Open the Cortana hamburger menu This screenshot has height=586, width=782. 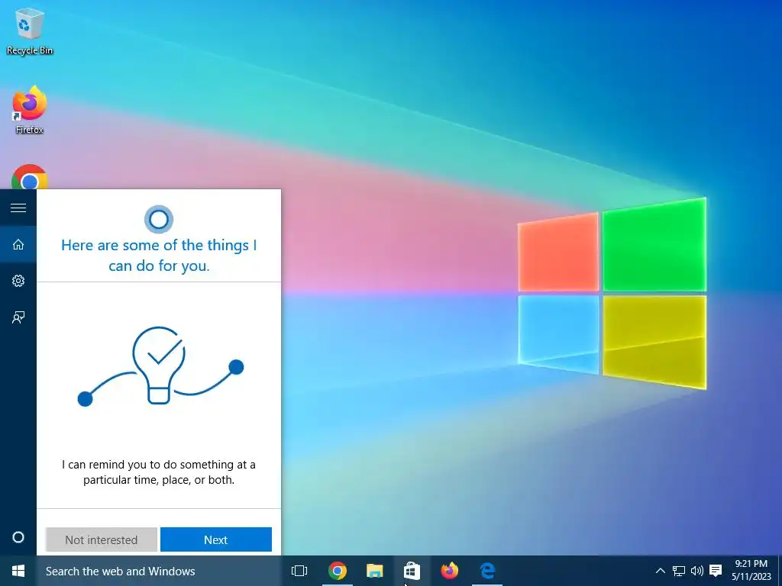coord(18,208)
